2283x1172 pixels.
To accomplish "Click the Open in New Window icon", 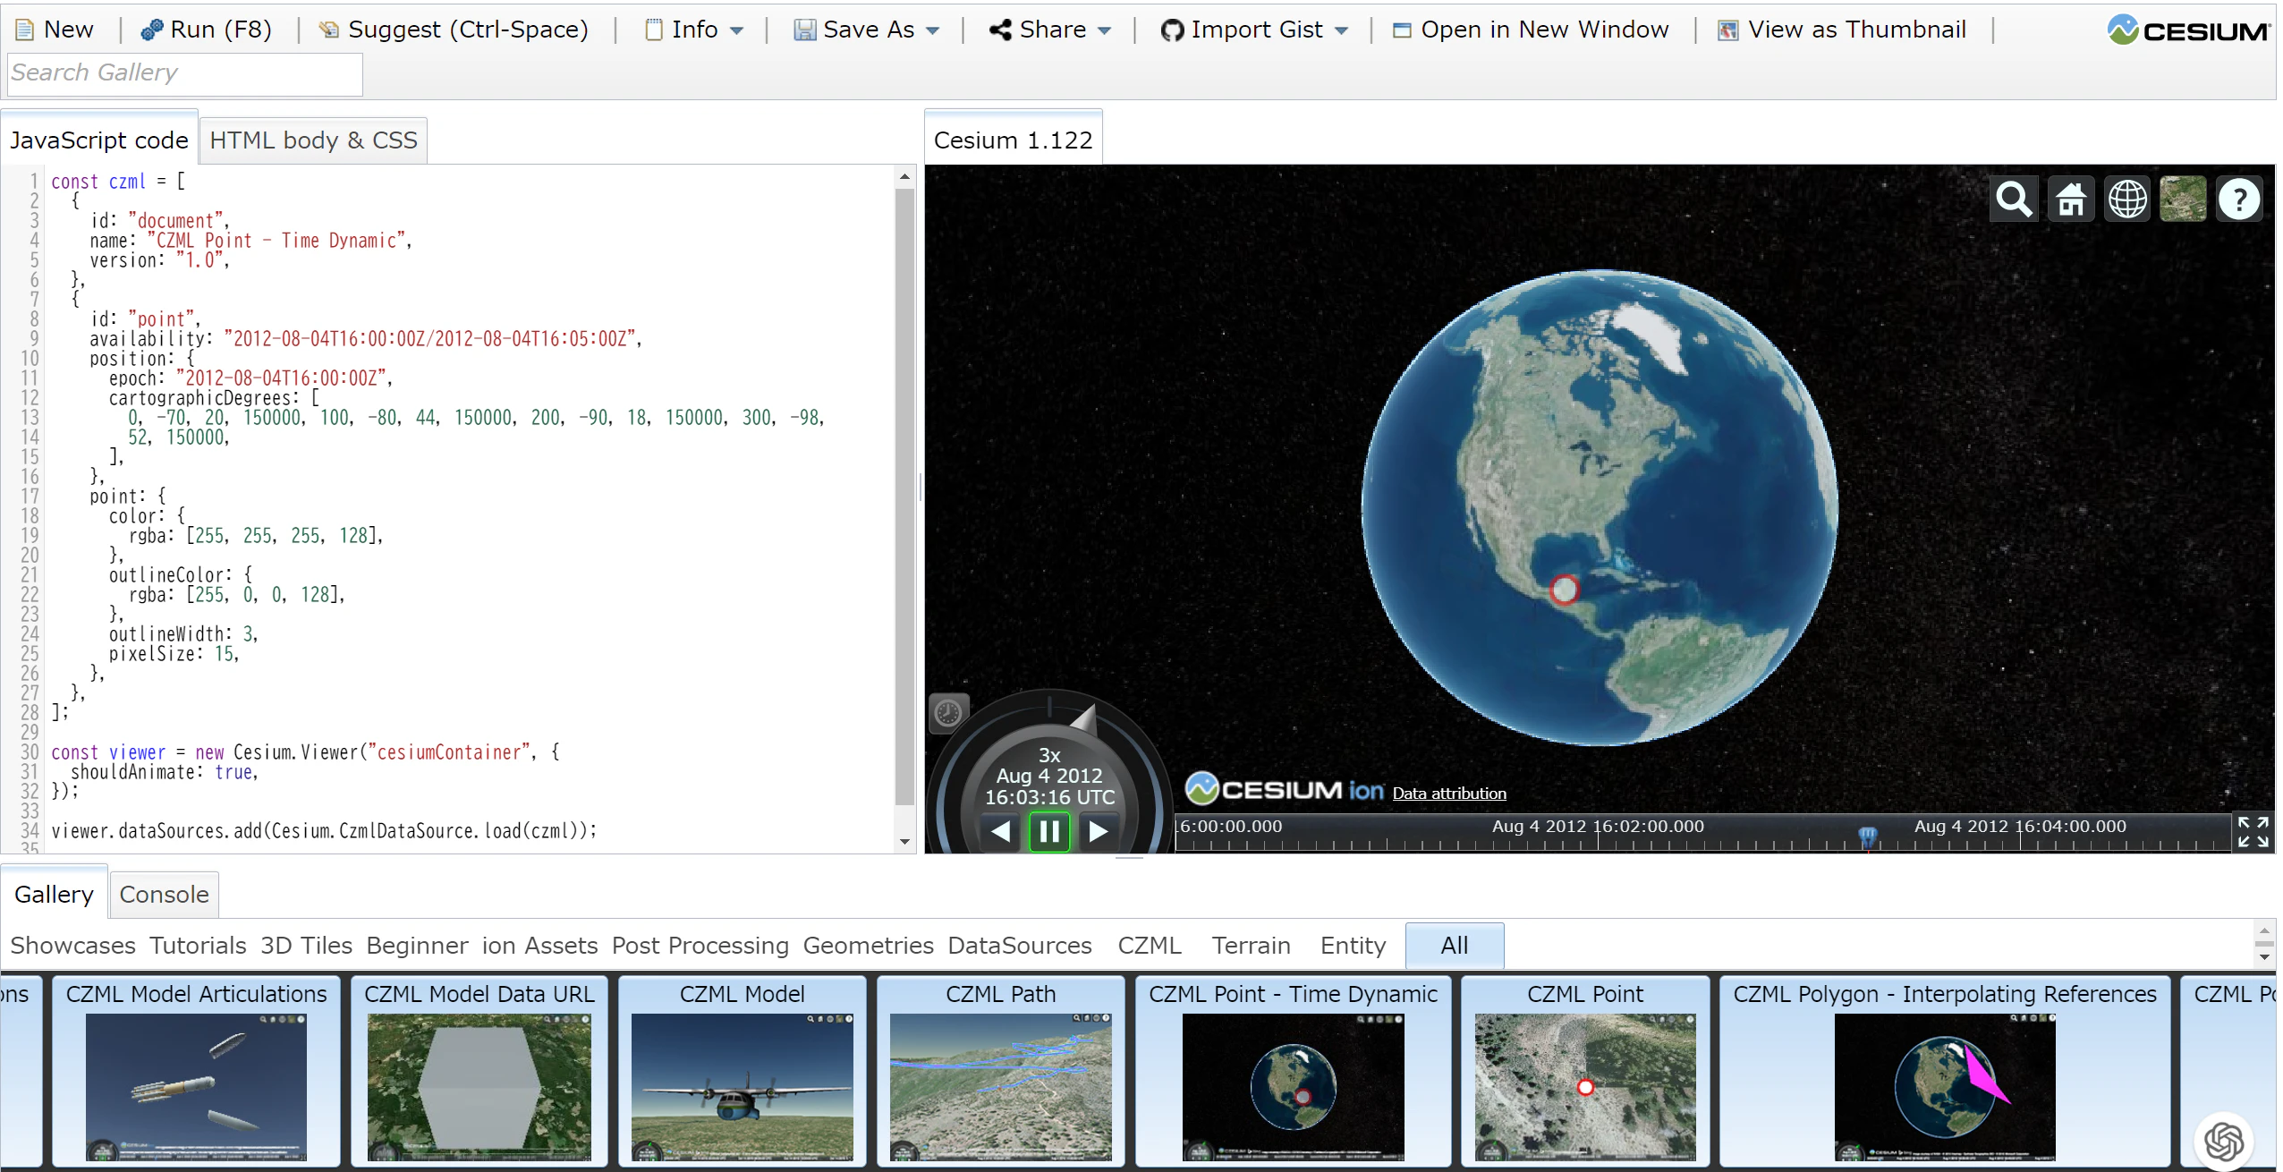I will (x=1402, y=30).
